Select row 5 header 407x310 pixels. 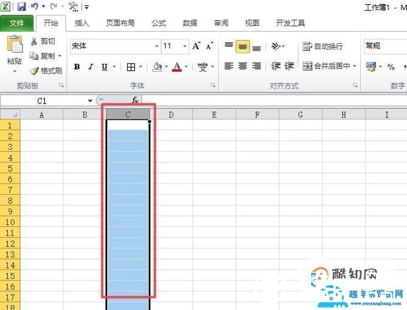pyautogui.click(x=10, y=169)
